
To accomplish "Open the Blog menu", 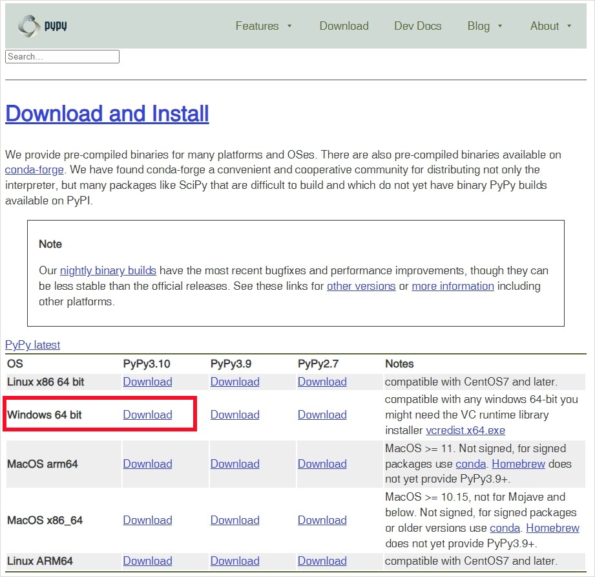I will click(x=479, y=26).
